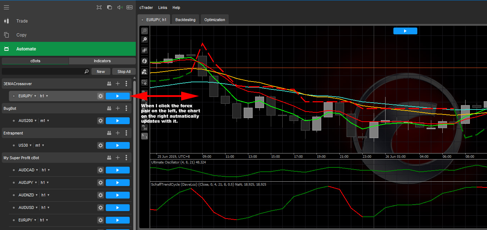
Task: Open the cTrader menu
Action: [x=146, y=8]
